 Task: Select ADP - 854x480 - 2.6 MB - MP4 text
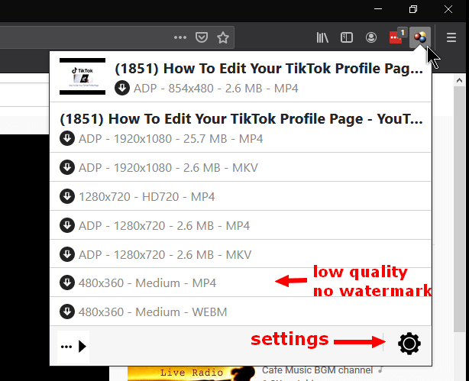coord(215,89)
